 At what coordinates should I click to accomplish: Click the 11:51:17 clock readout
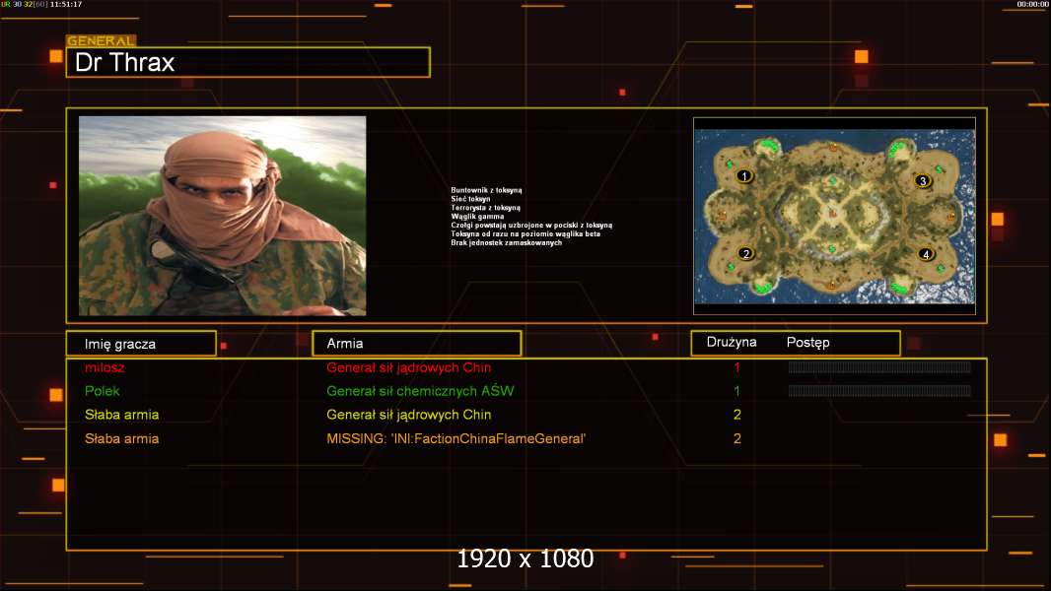66,4
